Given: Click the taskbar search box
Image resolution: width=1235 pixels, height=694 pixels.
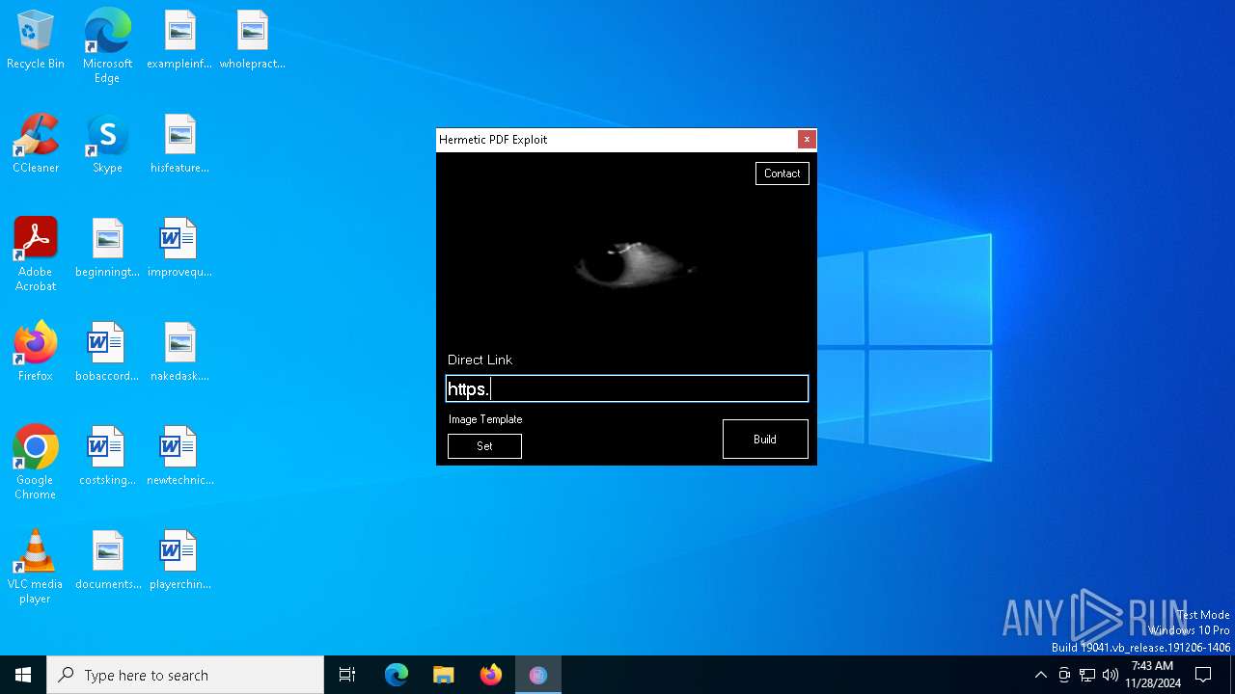Looking at the screenshot, I should click(185, 675).
